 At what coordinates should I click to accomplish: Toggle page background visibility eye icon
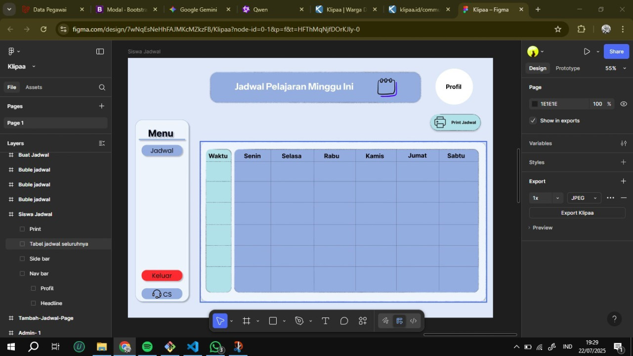point(624,104)
